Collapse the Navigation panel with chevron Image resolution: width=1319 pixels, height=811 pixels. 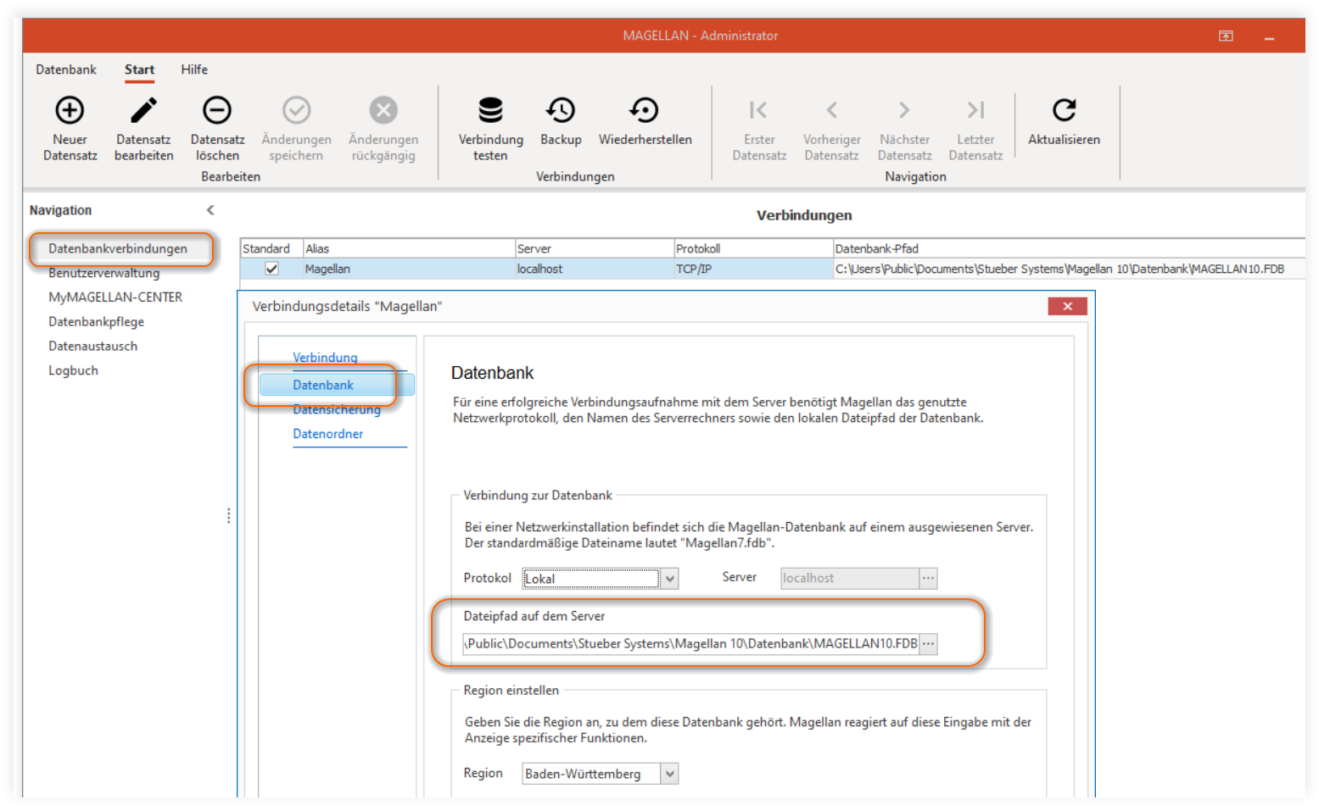tap(210, 210)
